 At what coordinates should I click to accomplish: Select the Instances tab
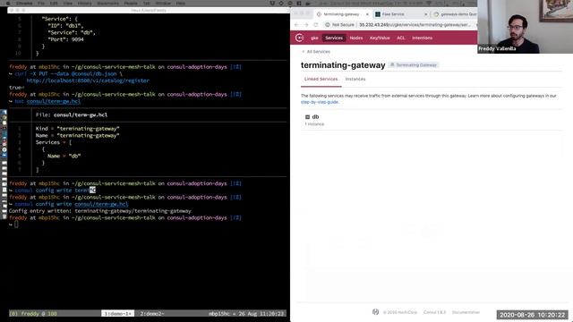(x=355, y=79)
